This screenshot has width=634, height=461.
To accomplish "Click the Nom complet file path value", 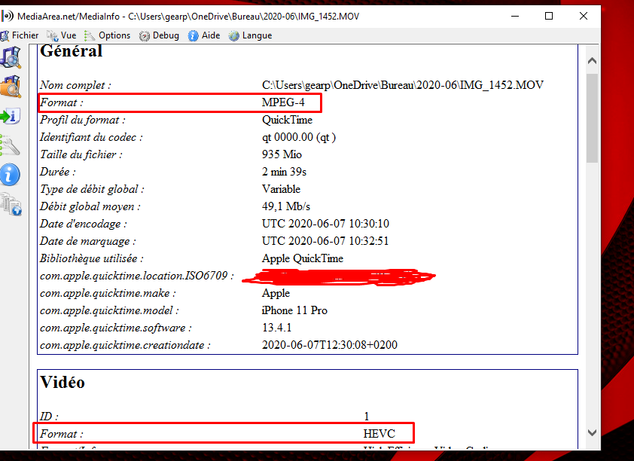I will click(403, 85).
